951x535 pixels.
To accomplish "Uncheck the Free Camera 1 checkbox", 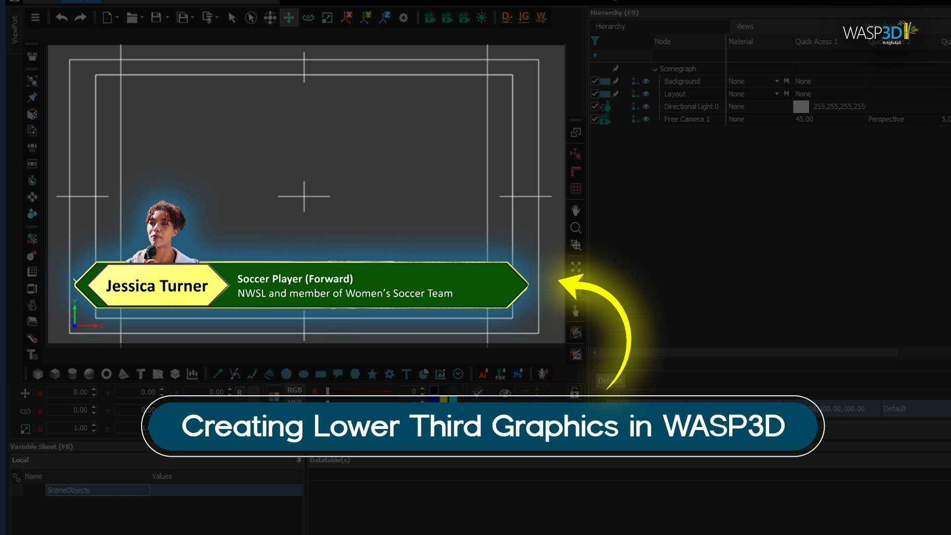I will click(x=595, y=119).
